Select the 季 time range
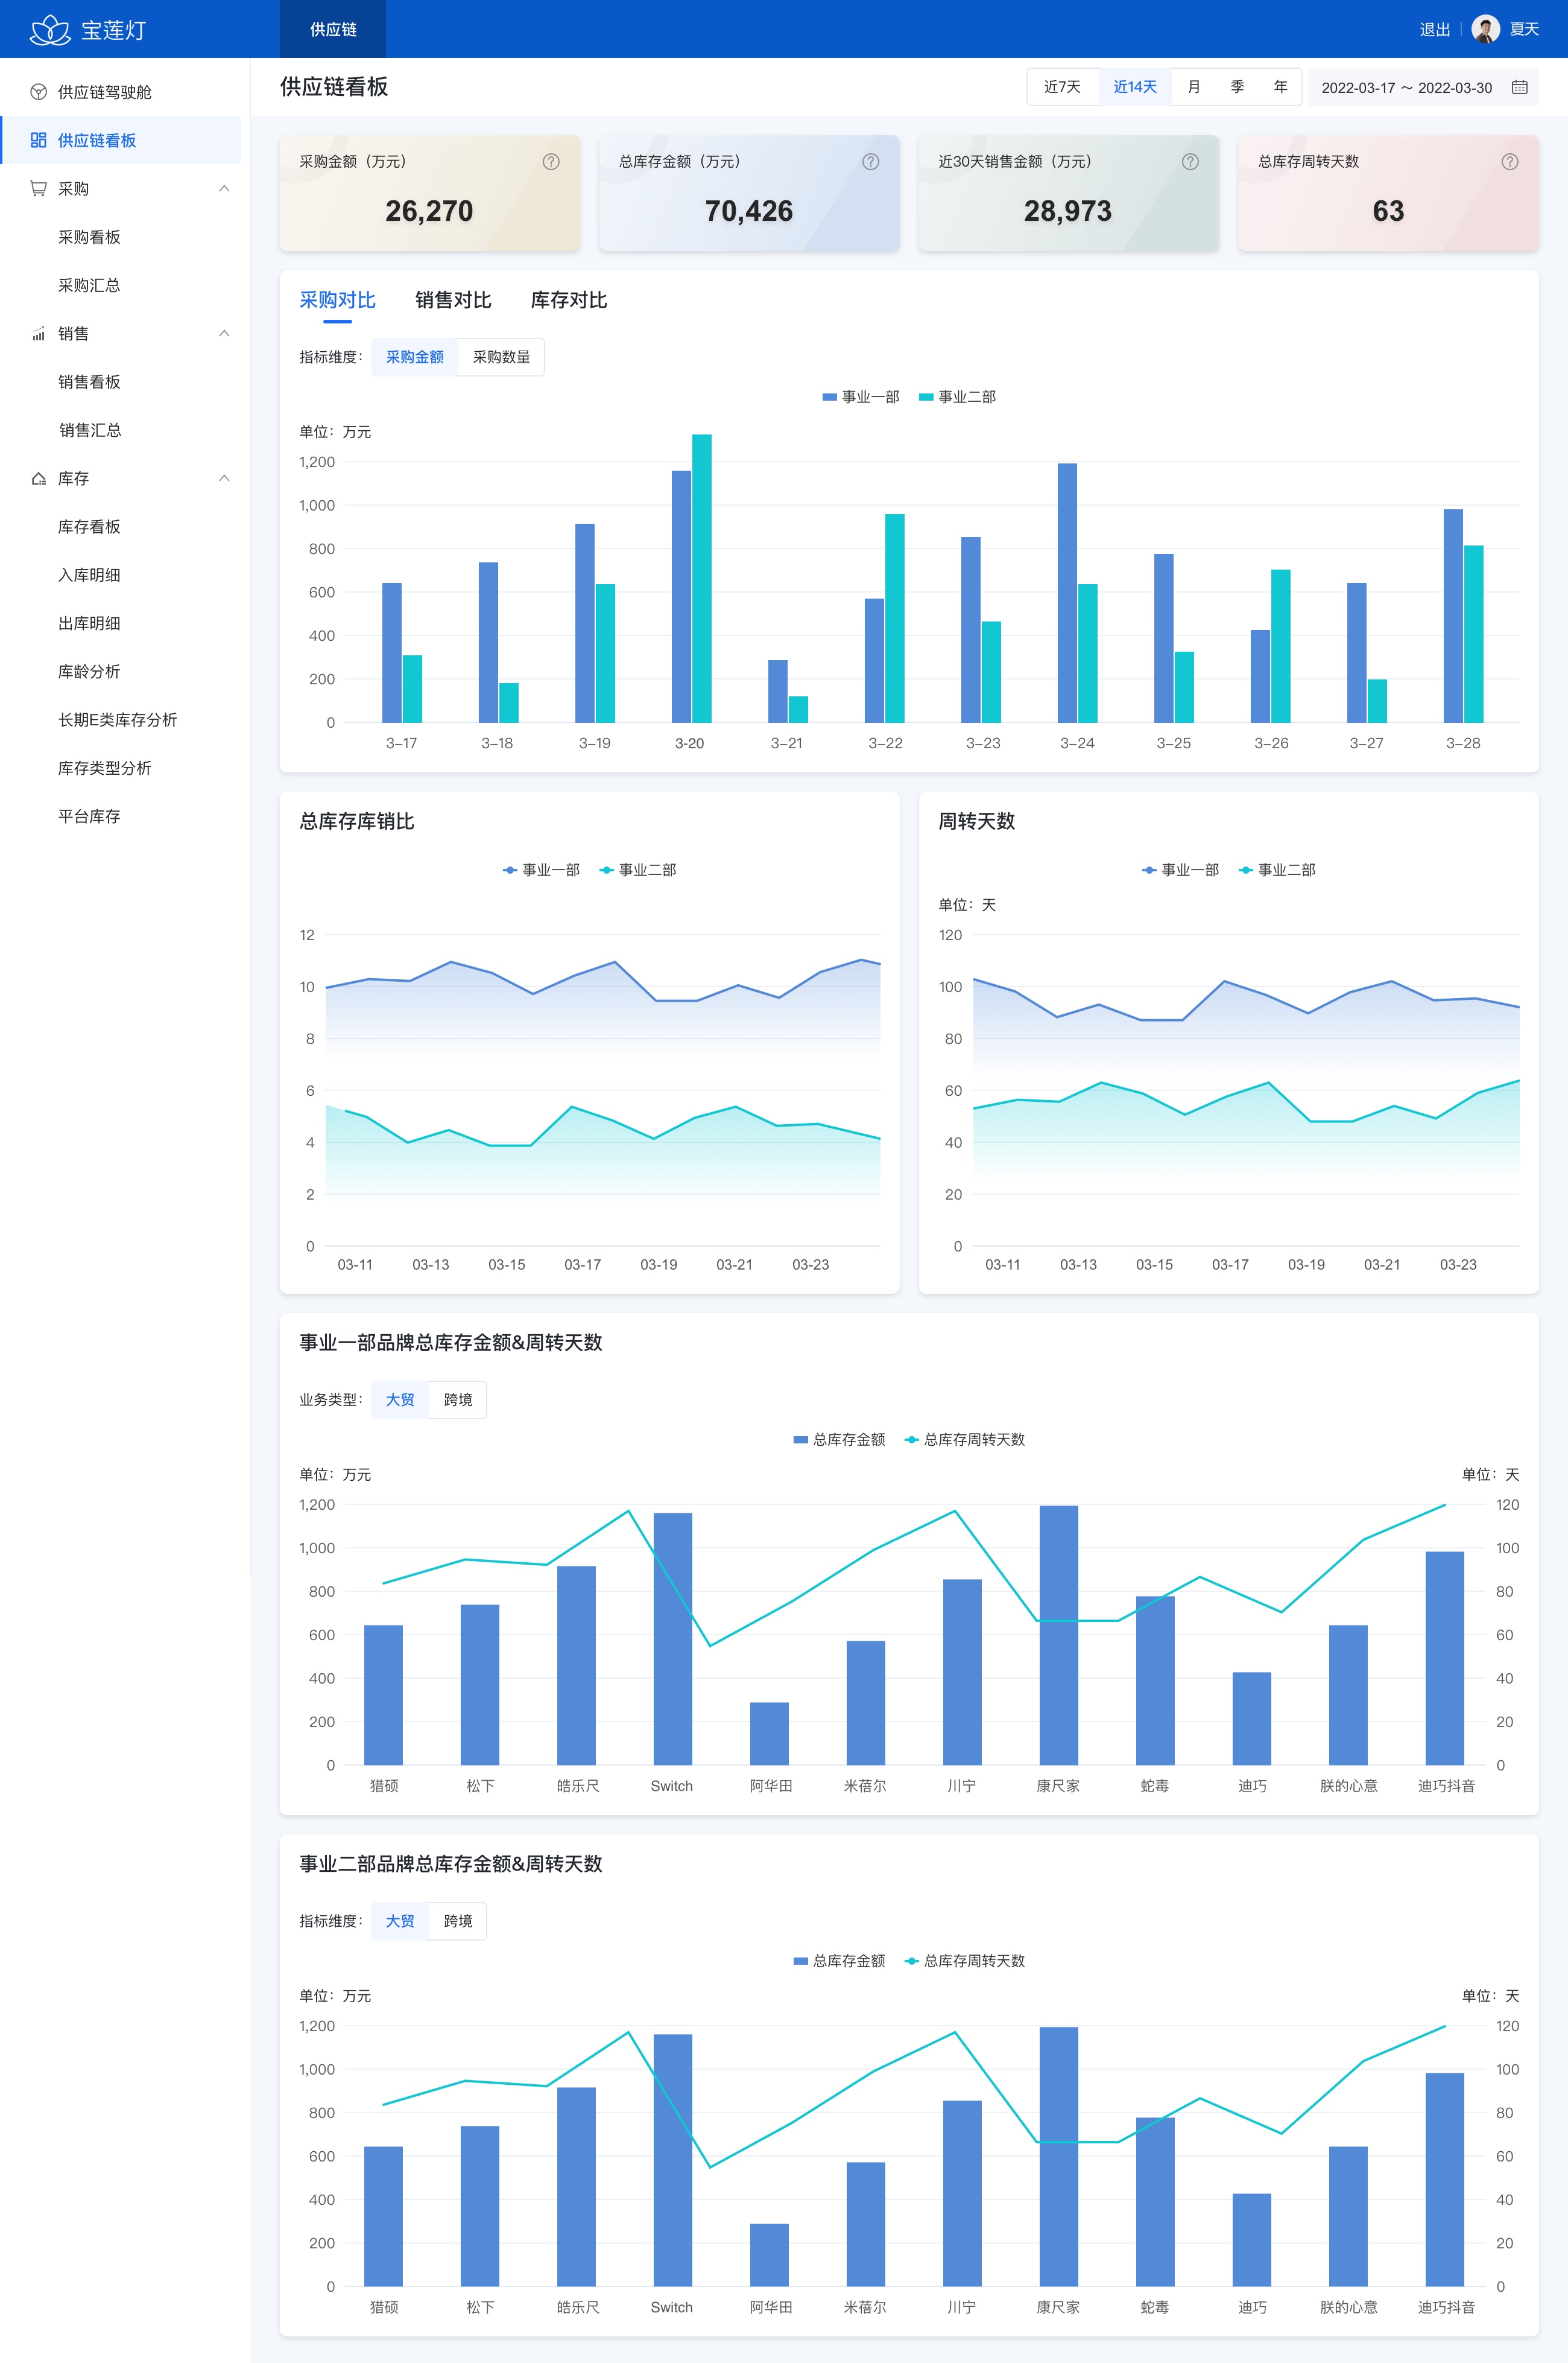The width and height of the screenshot is (1568, 2363). [x=1237, y=87]
